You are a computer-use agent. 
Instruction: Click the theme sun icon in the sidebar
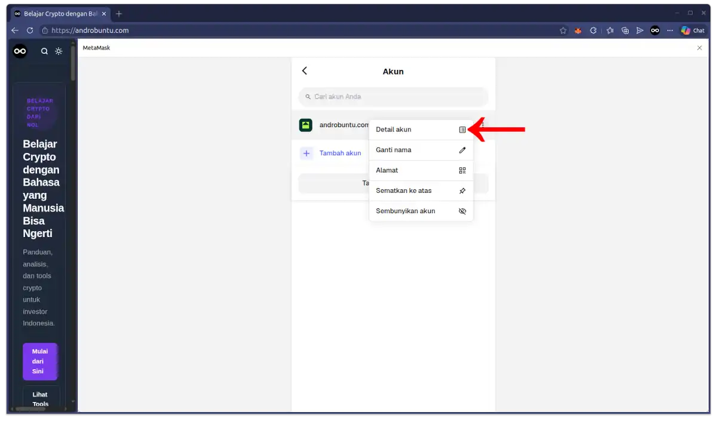click(x=59, y=51)
